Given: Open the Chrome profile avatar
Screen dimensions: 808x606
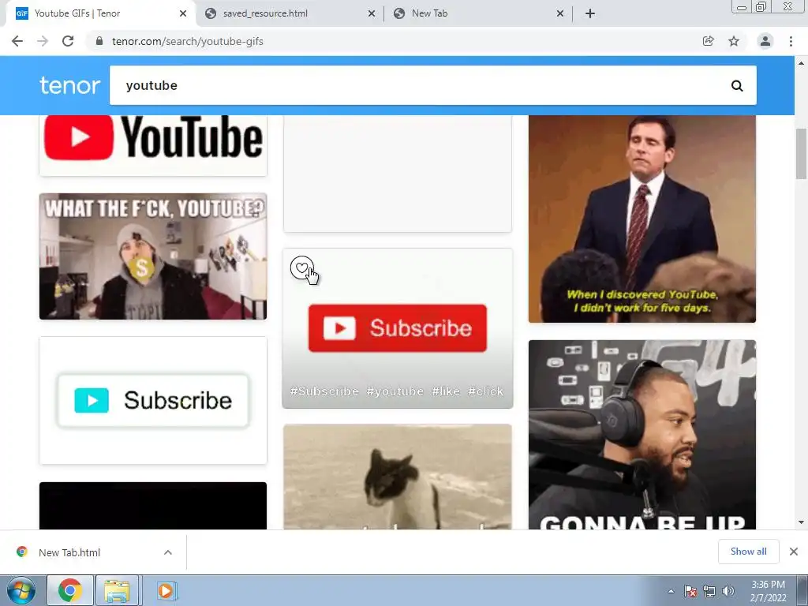Looking at the screenshot, I should (765, 41).
